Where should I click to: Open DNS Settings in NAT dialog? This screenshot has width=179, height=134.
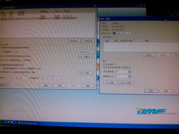(110, 83)
